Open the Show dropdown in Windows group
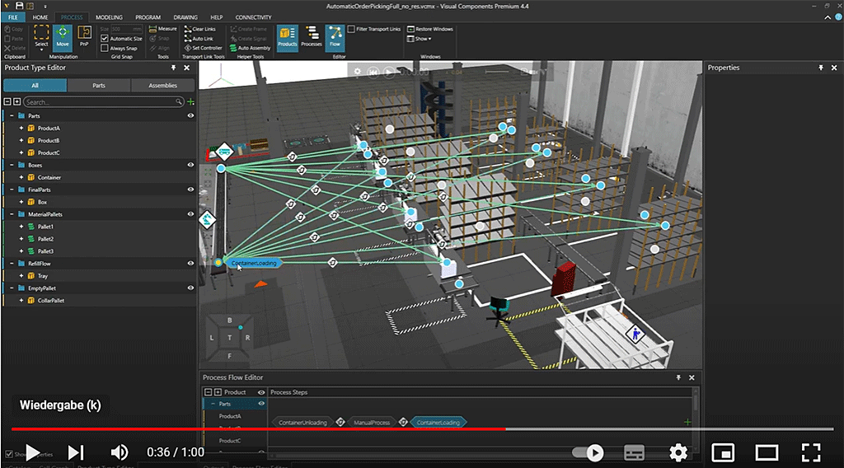Viewport: 844px width, 468px height. (x=422, y=39)
